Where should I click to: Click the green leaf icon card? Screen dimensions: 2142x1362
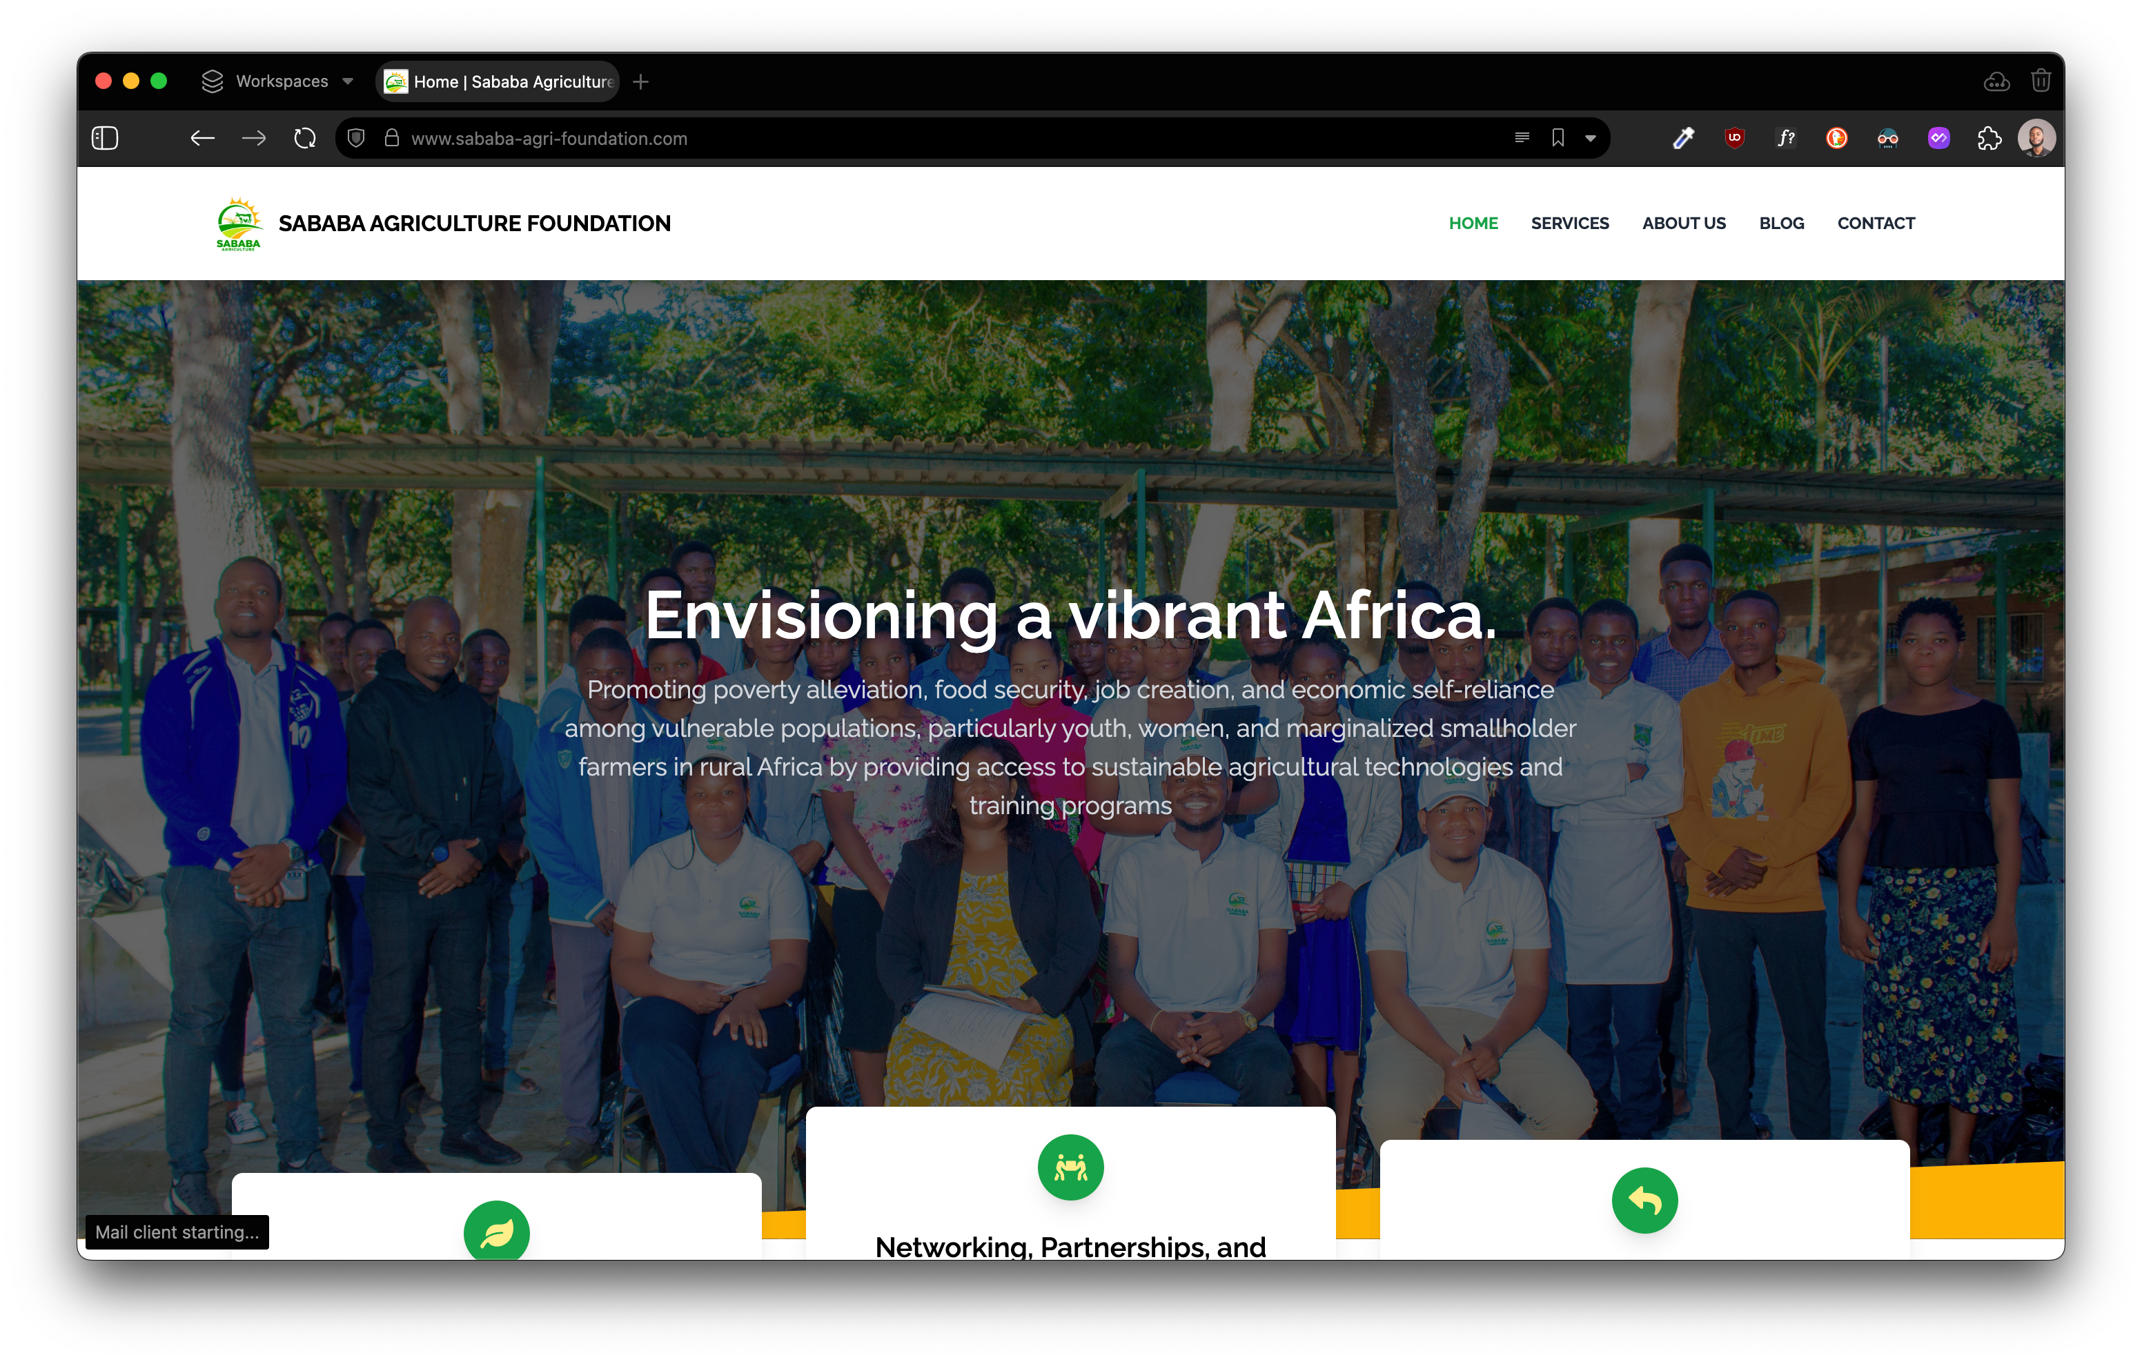[496, 1231]
